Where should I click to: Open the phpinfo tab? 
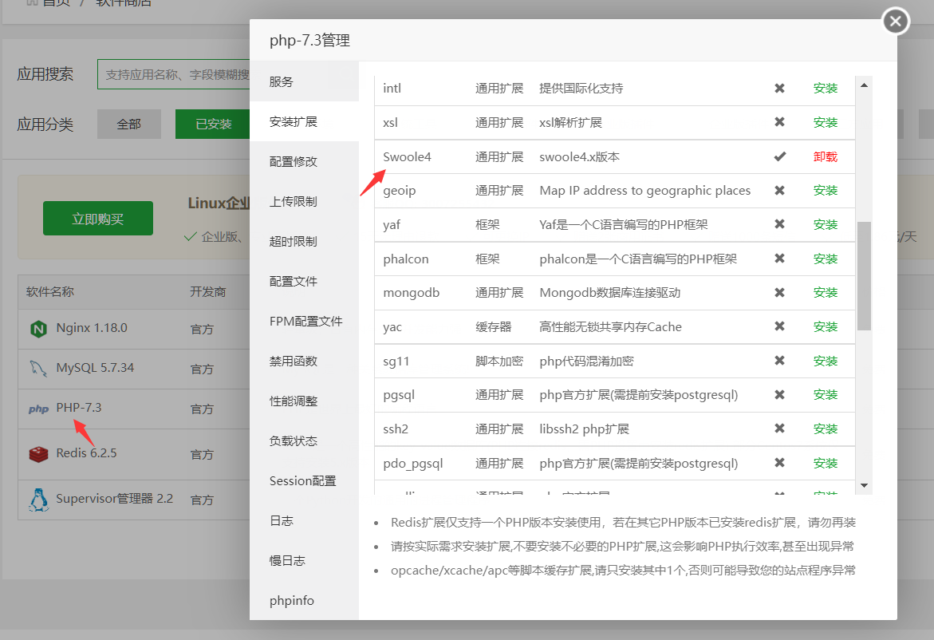(305, 601)
